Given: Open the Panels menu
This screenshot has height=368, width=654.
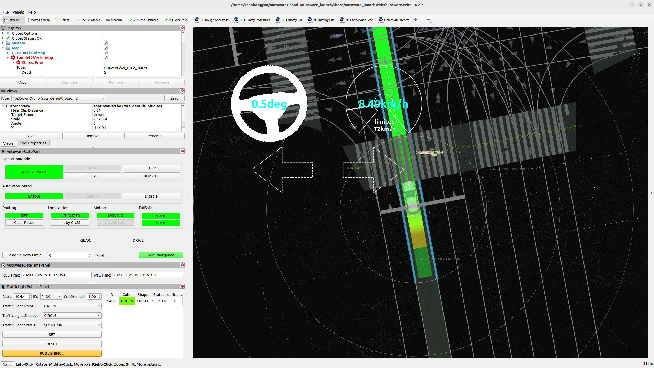Looking at the screenshot, I should 18,12.
